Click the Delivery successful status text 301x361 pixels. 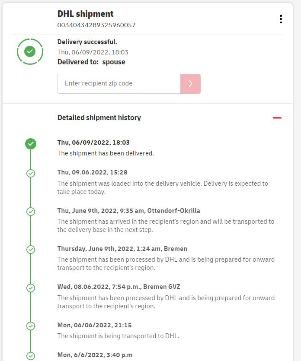87,42
